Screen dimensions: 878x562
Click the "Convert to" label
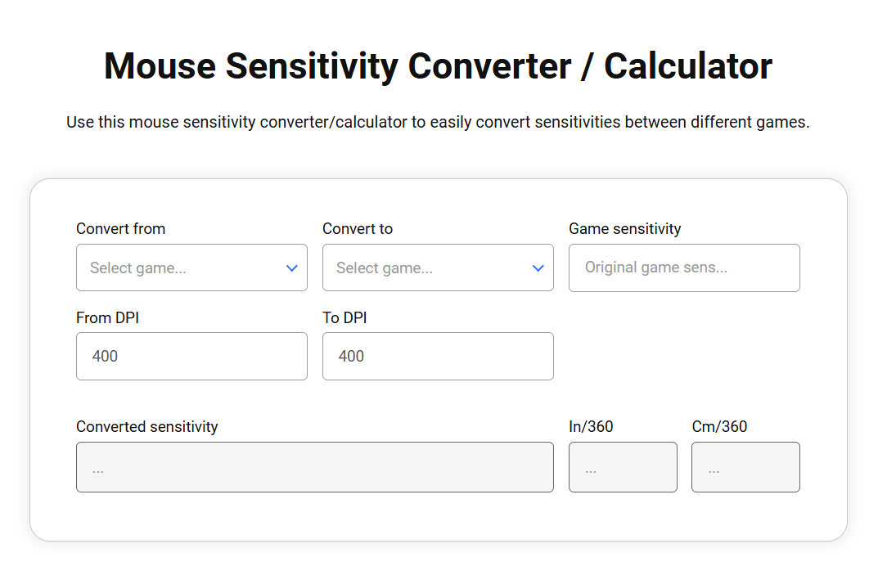358,229
